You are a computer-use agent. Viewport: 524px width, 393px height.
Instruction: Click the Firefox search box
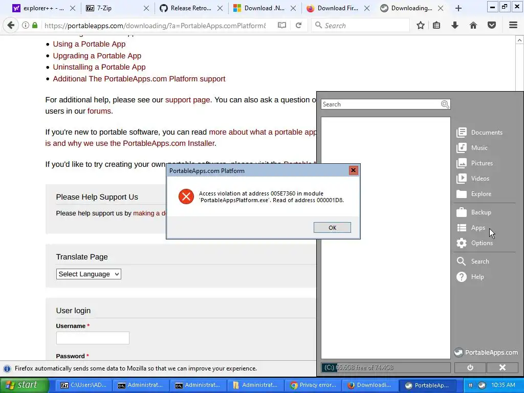point(361,26)
